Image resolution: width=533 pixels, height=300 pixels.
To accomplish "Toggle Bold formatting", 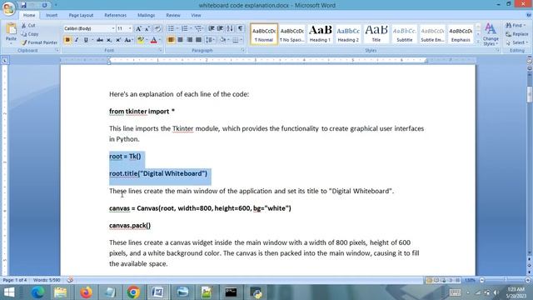I will tap(67, 40).
